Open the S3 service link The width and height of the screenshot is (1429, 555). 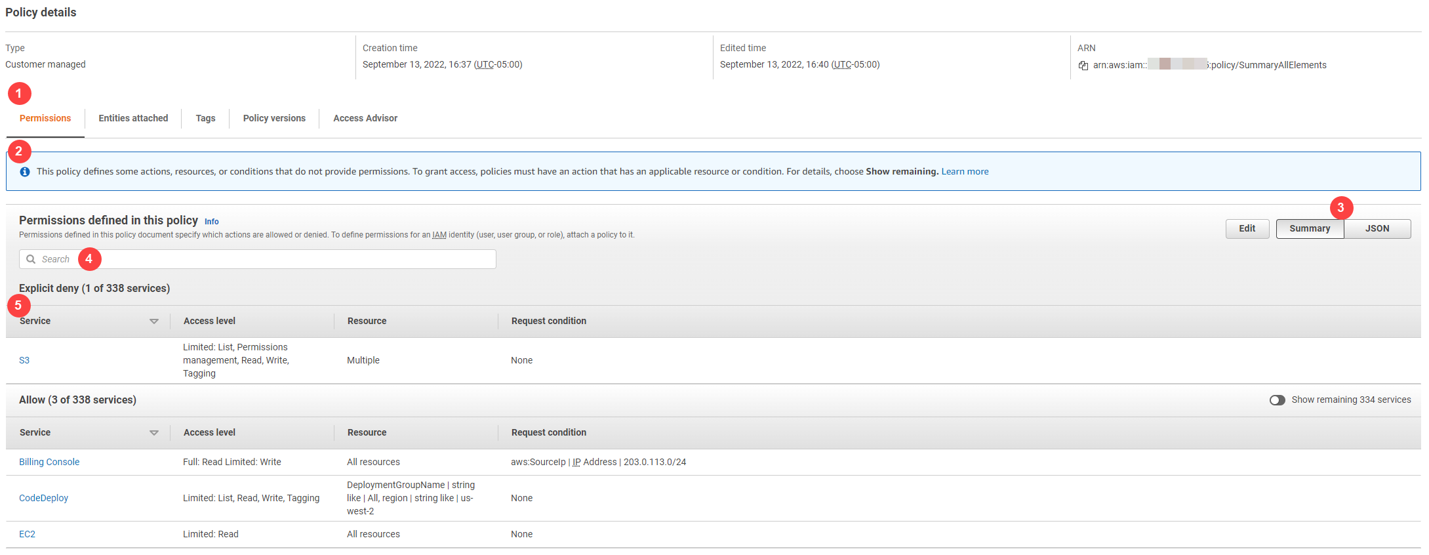pos(24,361)
